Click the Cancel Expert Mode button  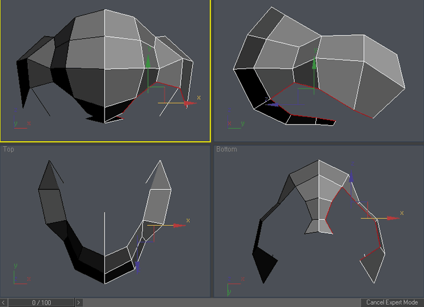[392, 302]
